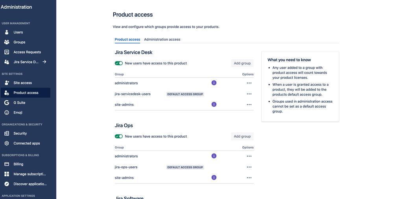Open Groups via its sidebar icon
The width and height of the screenshot is (393, 199).
point(7,42)
